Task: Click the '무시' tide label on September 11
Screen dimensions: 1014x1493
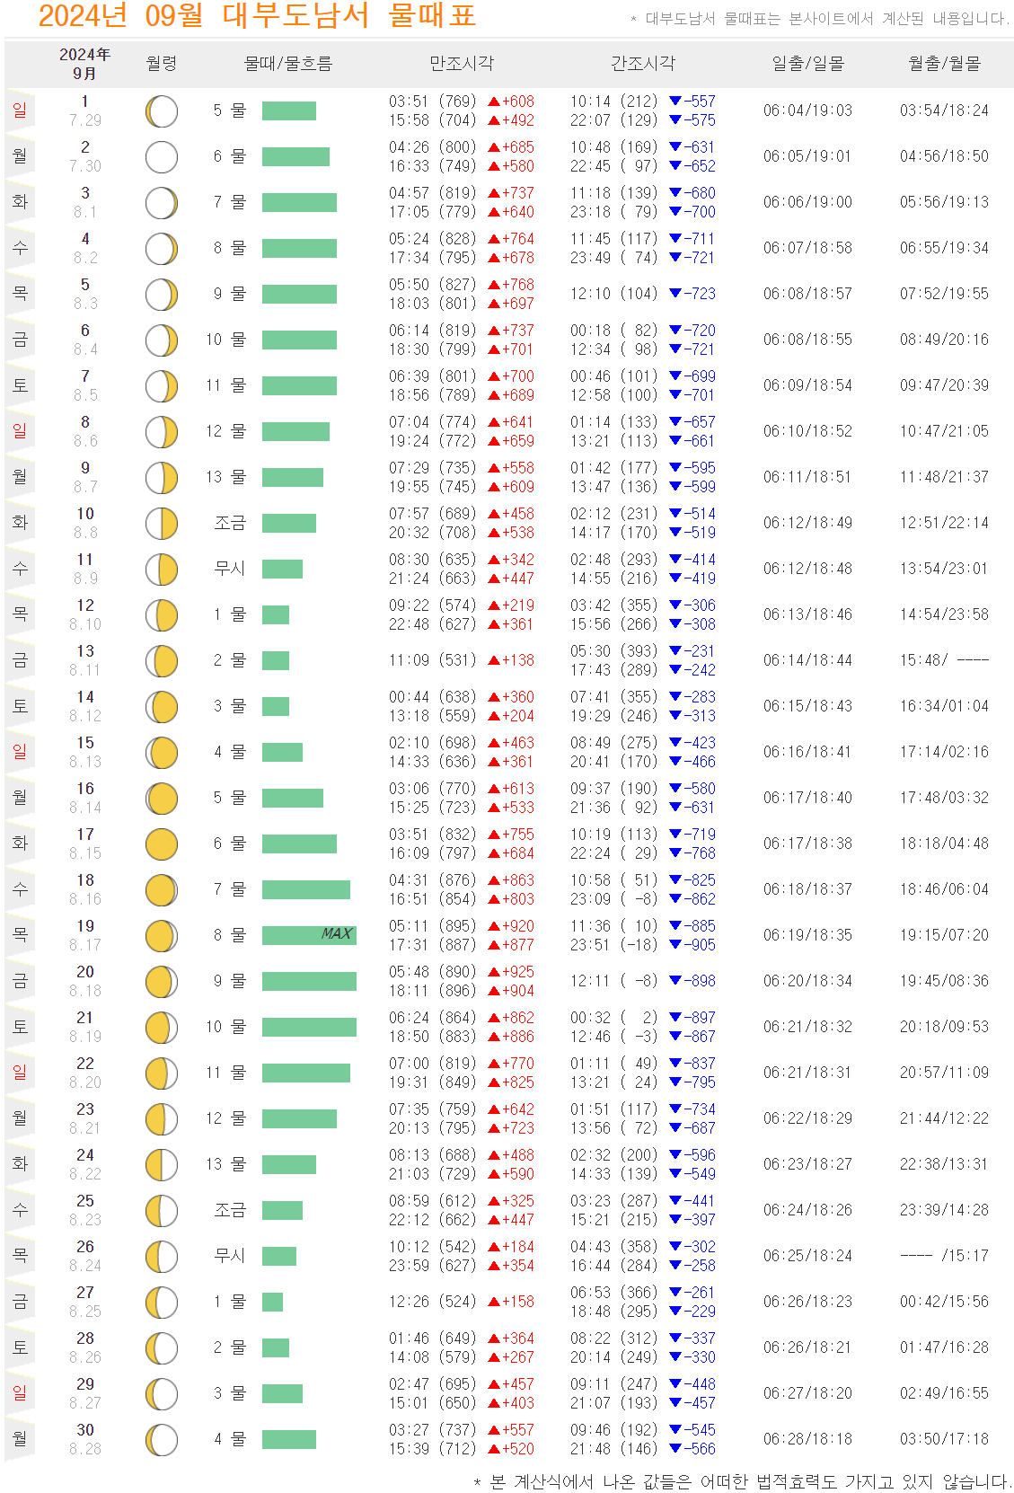Action: [x=230, y=569]
